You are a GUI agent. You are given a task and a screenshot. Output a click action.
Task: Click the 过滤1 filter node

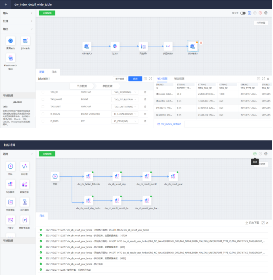tap(115, 46)
